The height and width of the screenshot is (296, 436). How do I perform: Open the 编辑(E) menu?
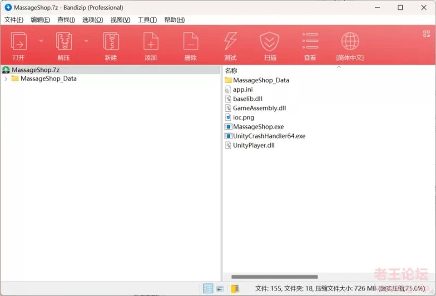40,20
